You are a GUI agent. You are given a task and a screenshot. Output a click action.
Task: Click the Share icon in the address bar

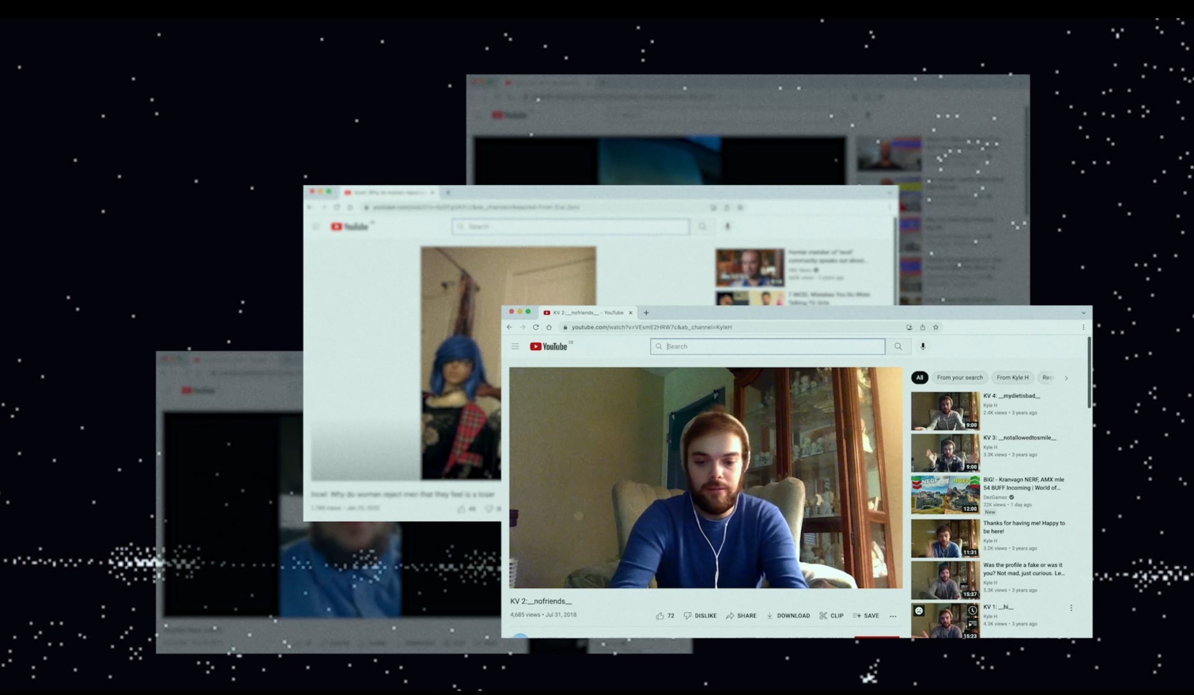923,327
